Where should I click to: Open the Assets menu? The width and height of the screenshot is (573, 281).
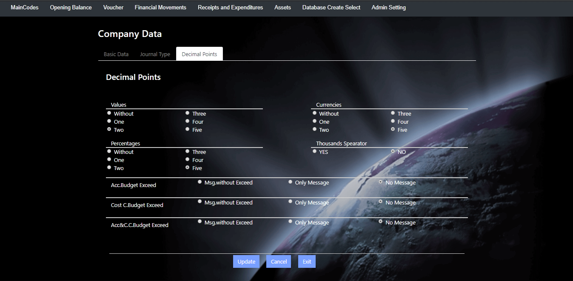282,7
